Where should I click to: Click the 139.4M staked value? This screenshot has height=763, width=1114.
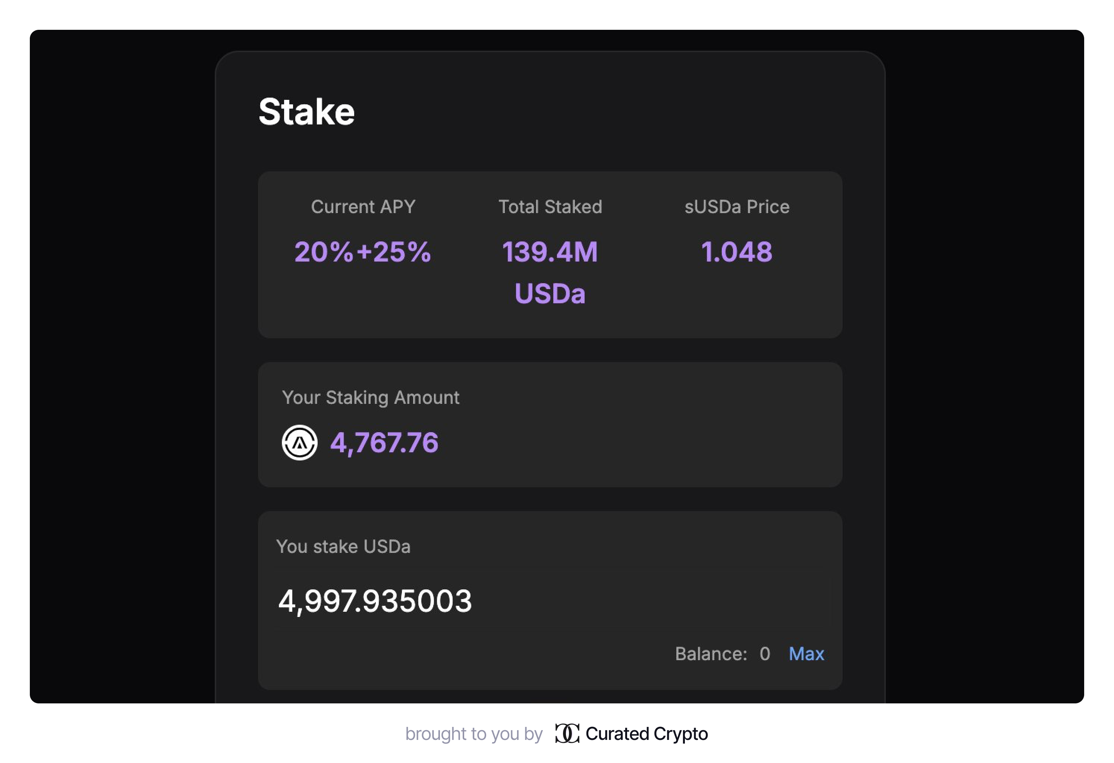coord(550,252)
